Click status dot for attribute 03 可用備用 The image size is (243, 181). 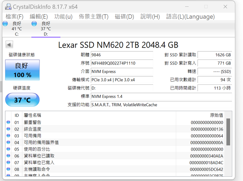8,135
